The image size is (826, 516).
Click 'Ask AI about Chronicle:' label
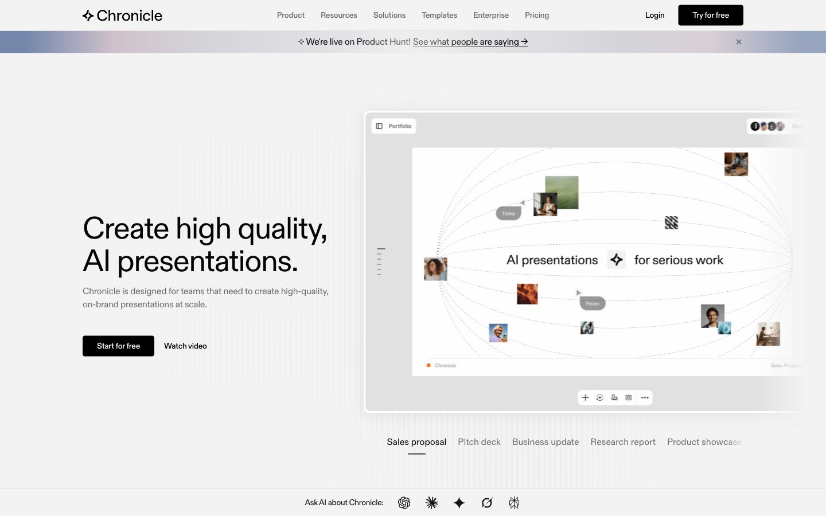tap(344, 503)
